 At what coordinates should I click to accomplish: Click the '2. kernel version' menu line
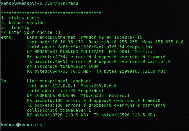[23, 23]
